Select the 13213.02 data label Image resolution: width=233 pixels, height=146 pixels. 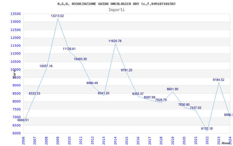(57, 16)
